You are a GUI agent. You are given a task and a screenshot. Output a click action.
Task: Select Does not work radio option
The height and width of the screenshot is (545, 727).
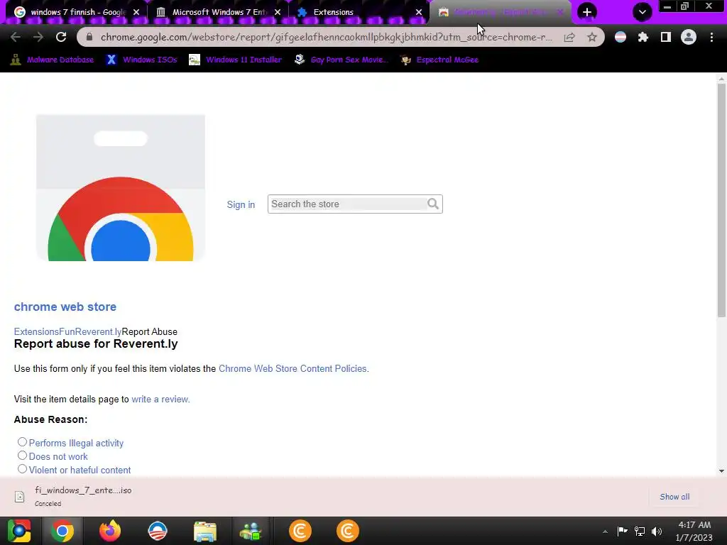click(22, 456)
